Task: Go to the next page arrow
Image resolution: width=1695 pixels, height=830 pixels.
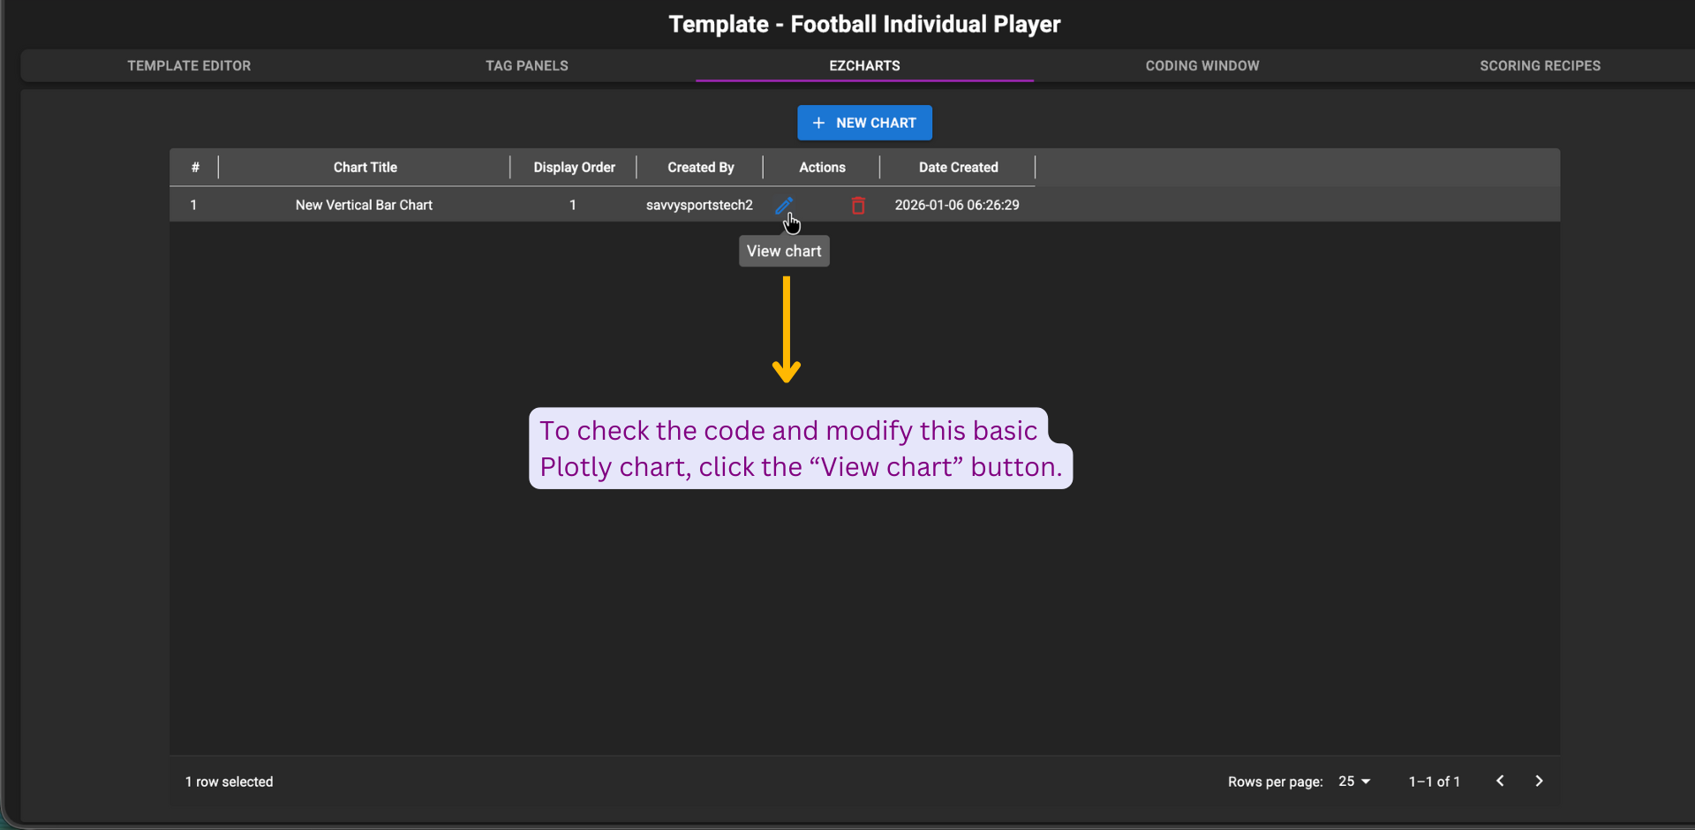Action: (1539, 781)
